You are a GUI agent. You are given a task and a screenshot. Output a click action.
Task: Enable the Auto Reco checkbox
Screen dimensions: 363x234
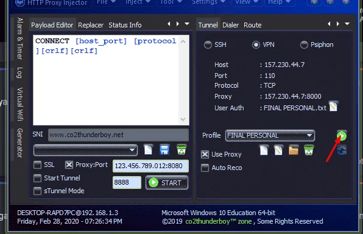point(205,168)
